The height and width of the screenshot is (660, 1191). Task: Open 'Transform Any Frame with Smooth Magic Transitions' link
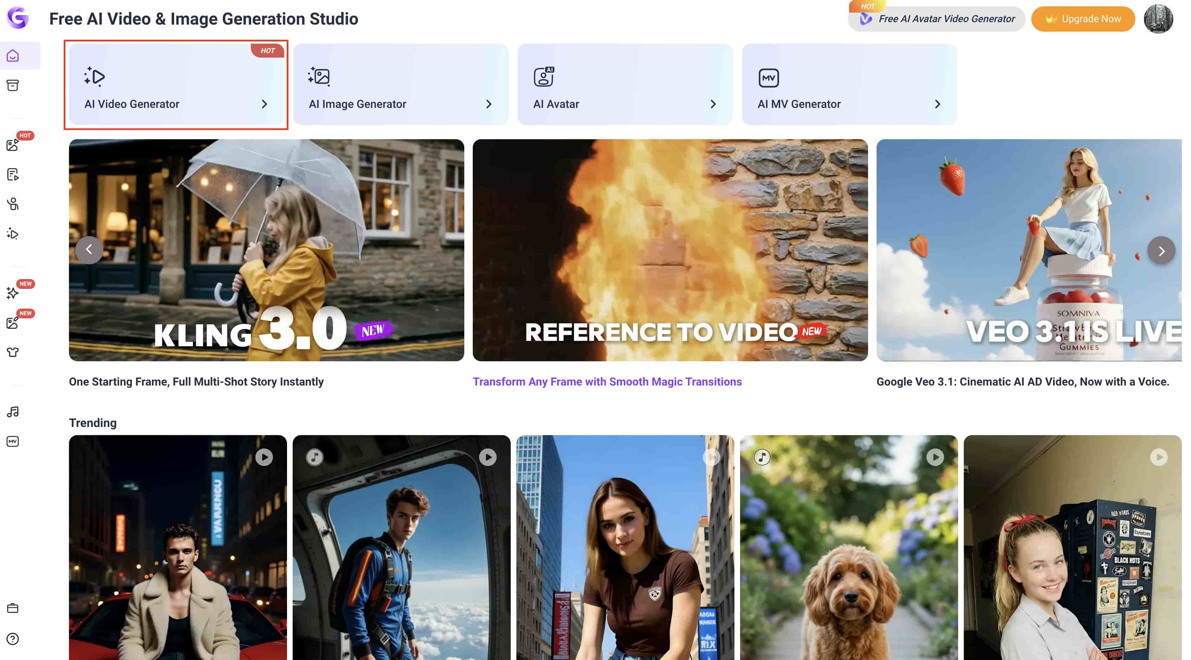(x=607, y=382)
